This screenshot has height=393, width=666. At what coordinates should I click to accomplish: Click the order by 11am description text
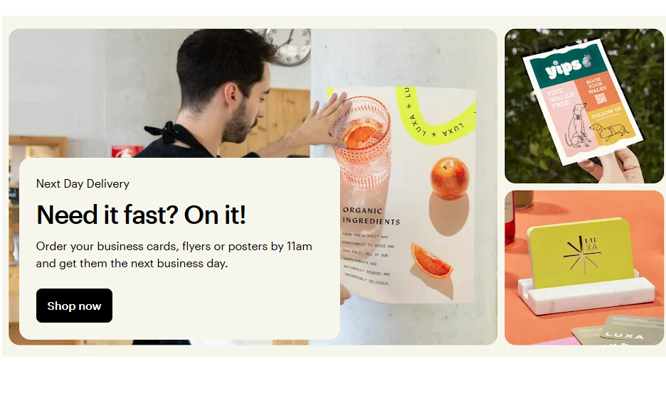click(x=174, y=254)
